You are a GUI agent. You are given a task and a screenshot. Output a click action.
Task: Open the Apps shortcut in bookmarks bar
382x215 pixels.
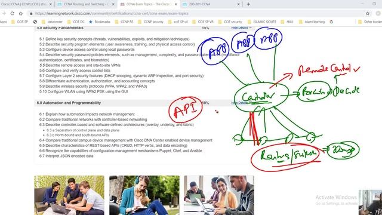(4, 21)
